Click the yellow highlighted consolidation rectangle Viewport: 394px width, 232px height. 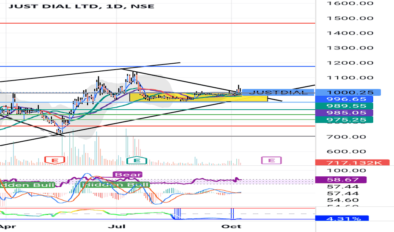pyautogui.click(x=199, y=97)
